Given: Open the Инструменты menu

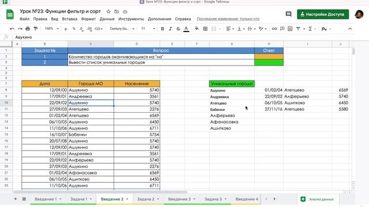Looking at the screenshot, I should tap(131, 19).
